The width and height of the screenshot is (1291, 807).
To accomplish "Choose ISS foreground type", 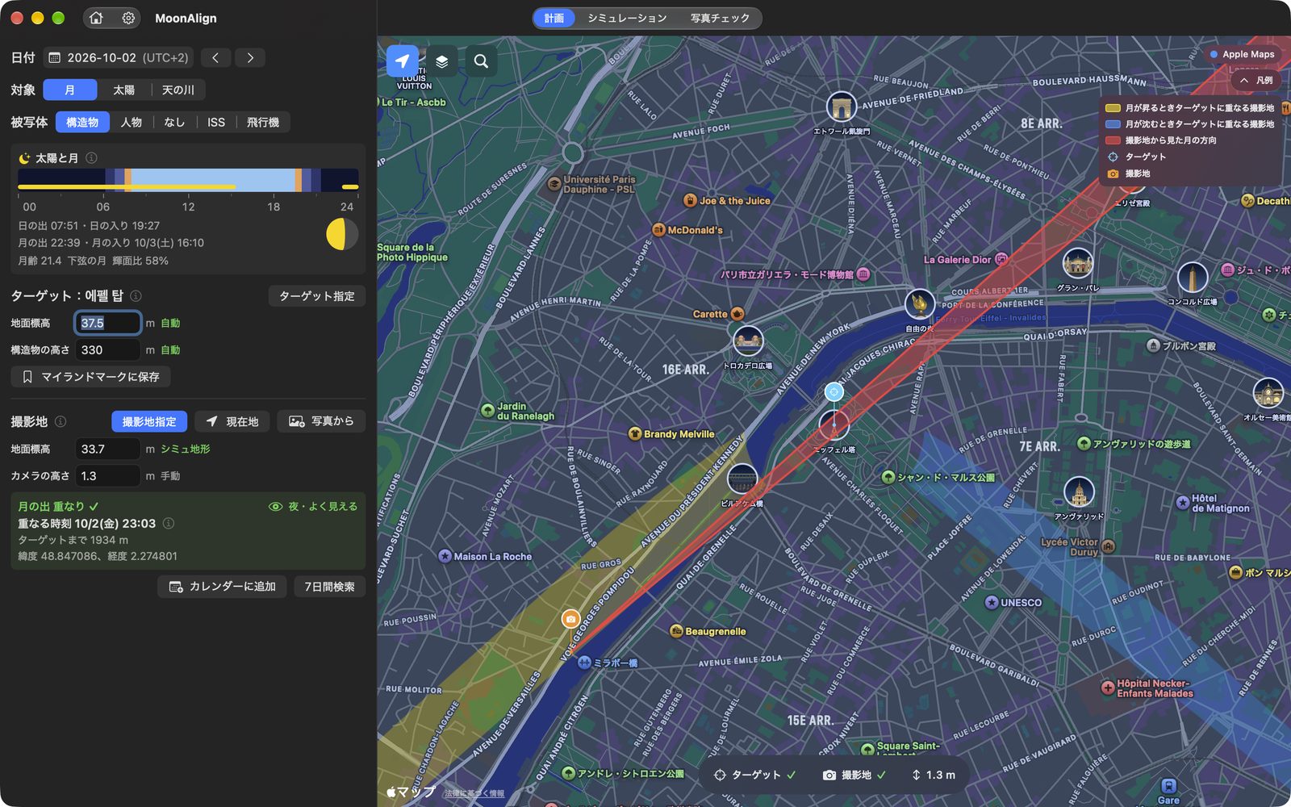I will (x=216, y=122).
